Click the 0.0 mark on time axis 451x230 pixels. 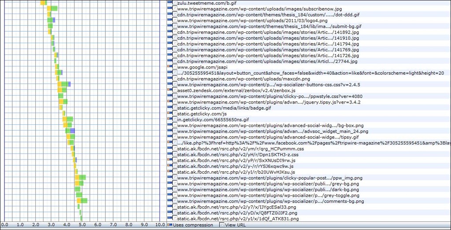[4, 225]
